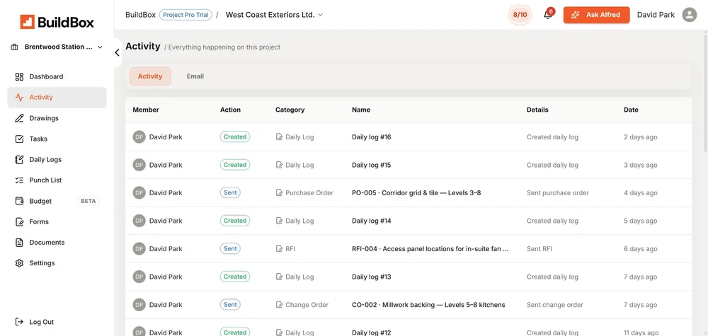Click 'Sent RFI' details cell
Image resolution: width=708 pixels, height=336 pixels.
539,249
